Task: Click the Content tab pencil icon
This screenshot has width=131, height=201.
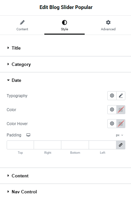Action: (22, 22)
